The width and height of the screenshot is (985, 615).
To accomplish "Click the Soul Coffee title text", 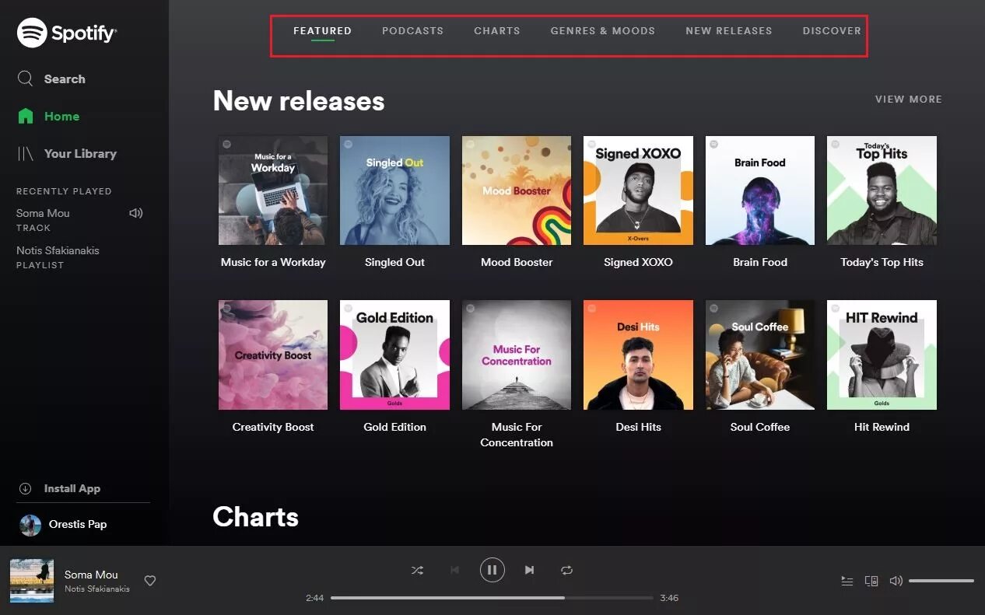I will [760, 427].
